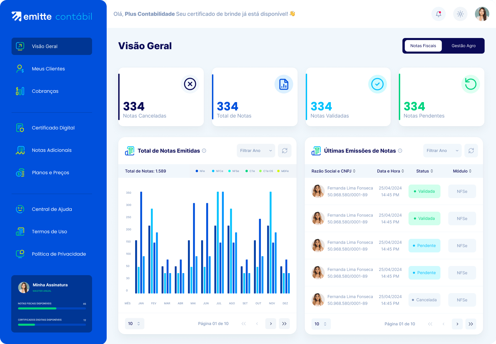The width and height of the screenshot is (496, 344).
Task: Click the user profile avatar in header
Action: 482,14
